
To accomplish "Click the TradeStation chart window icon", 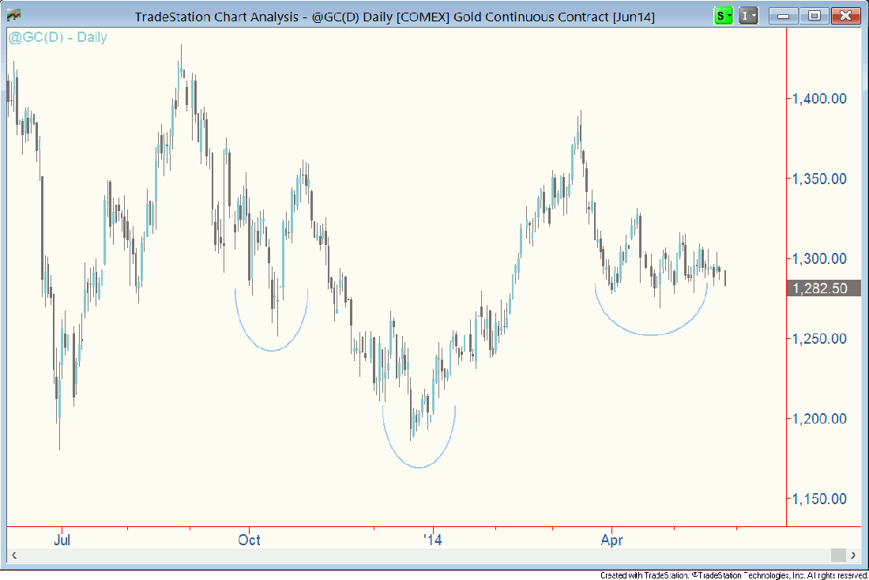I will [14, 15].
